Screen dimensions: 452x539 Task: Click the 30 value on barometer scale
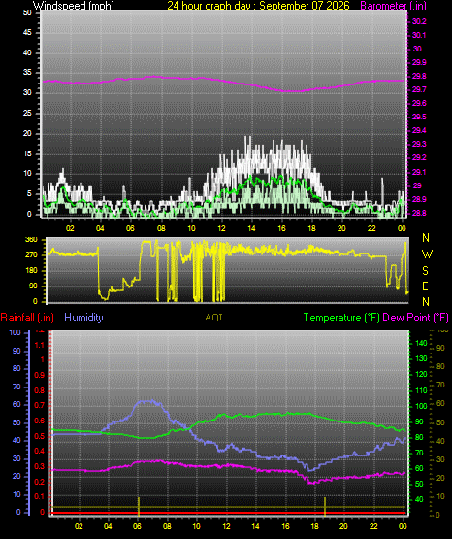coord(417,49)
